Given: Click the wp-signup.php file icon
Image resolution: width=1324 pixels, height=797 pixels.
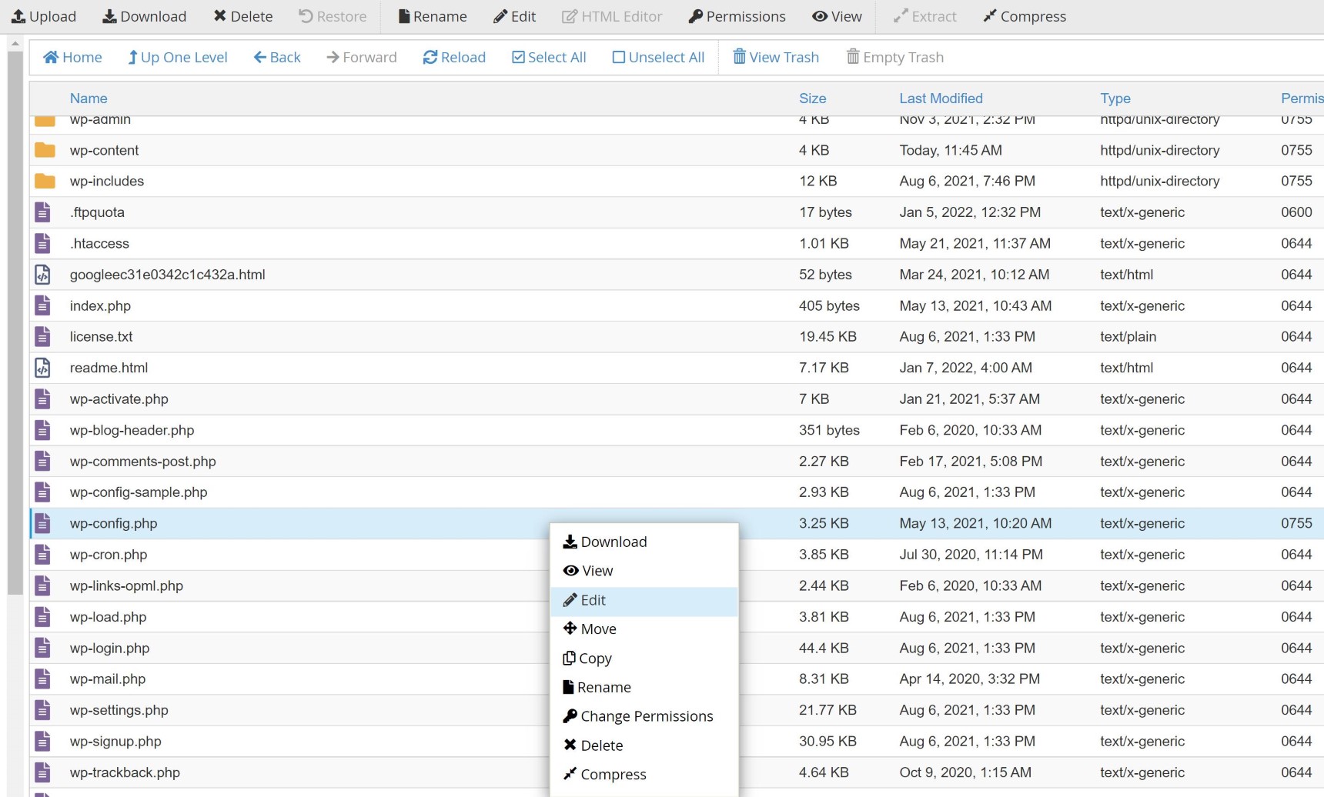Looking at the screenshot, I should tap(42, 742).
